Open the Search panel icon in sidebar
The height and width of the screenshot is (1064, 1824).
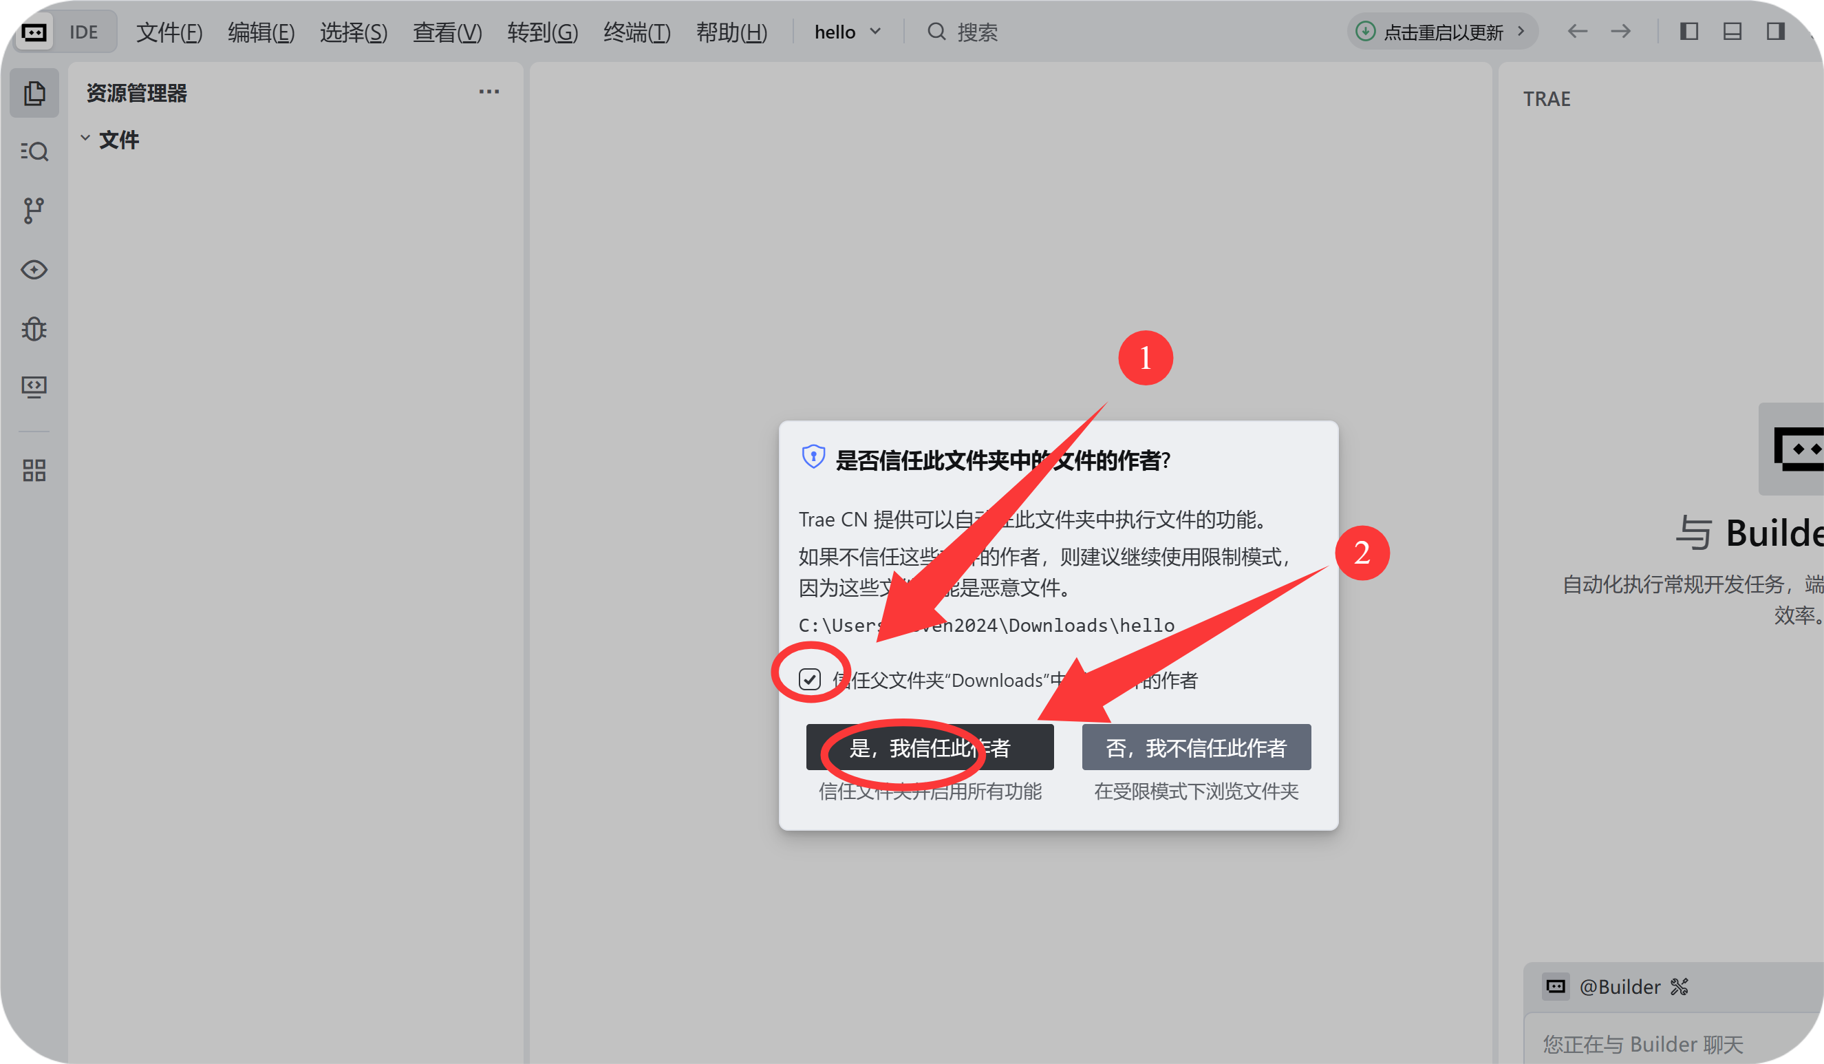pos(34,151)
